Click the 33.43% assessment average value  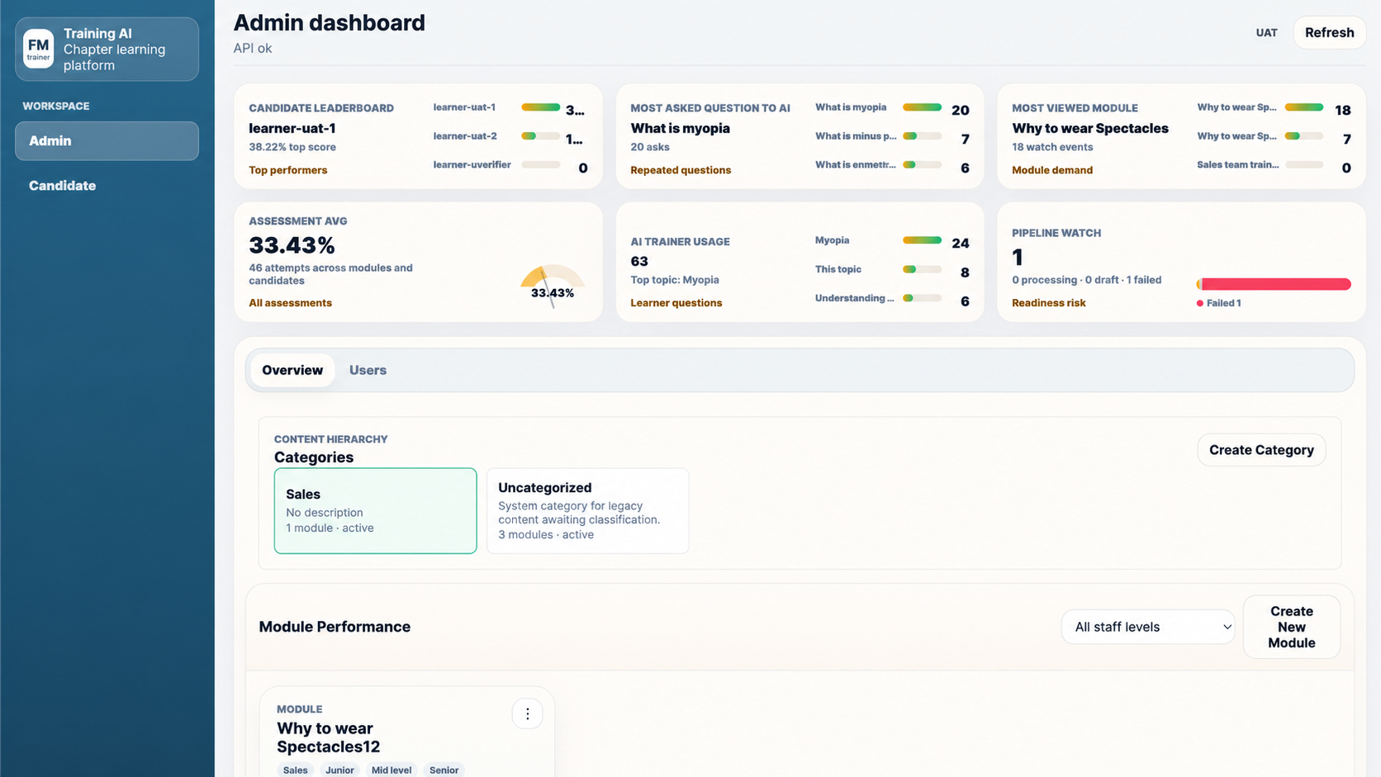[292, 245]
